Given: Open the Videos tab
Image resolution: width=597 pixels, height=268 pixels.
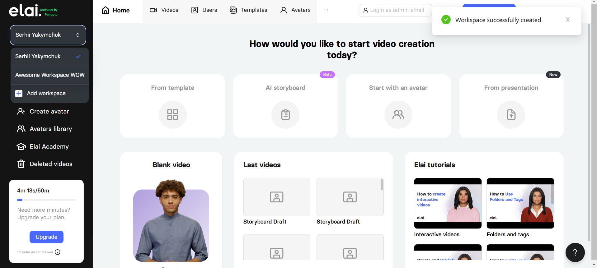Looking at the screenshot, I should [164, 10].
